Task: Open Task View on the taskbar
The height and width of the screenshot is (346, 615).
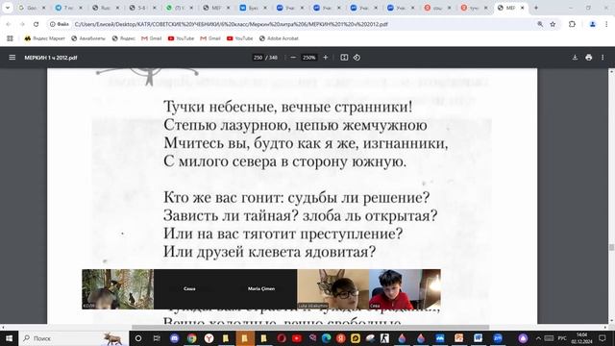Action: tap(157, 338)
